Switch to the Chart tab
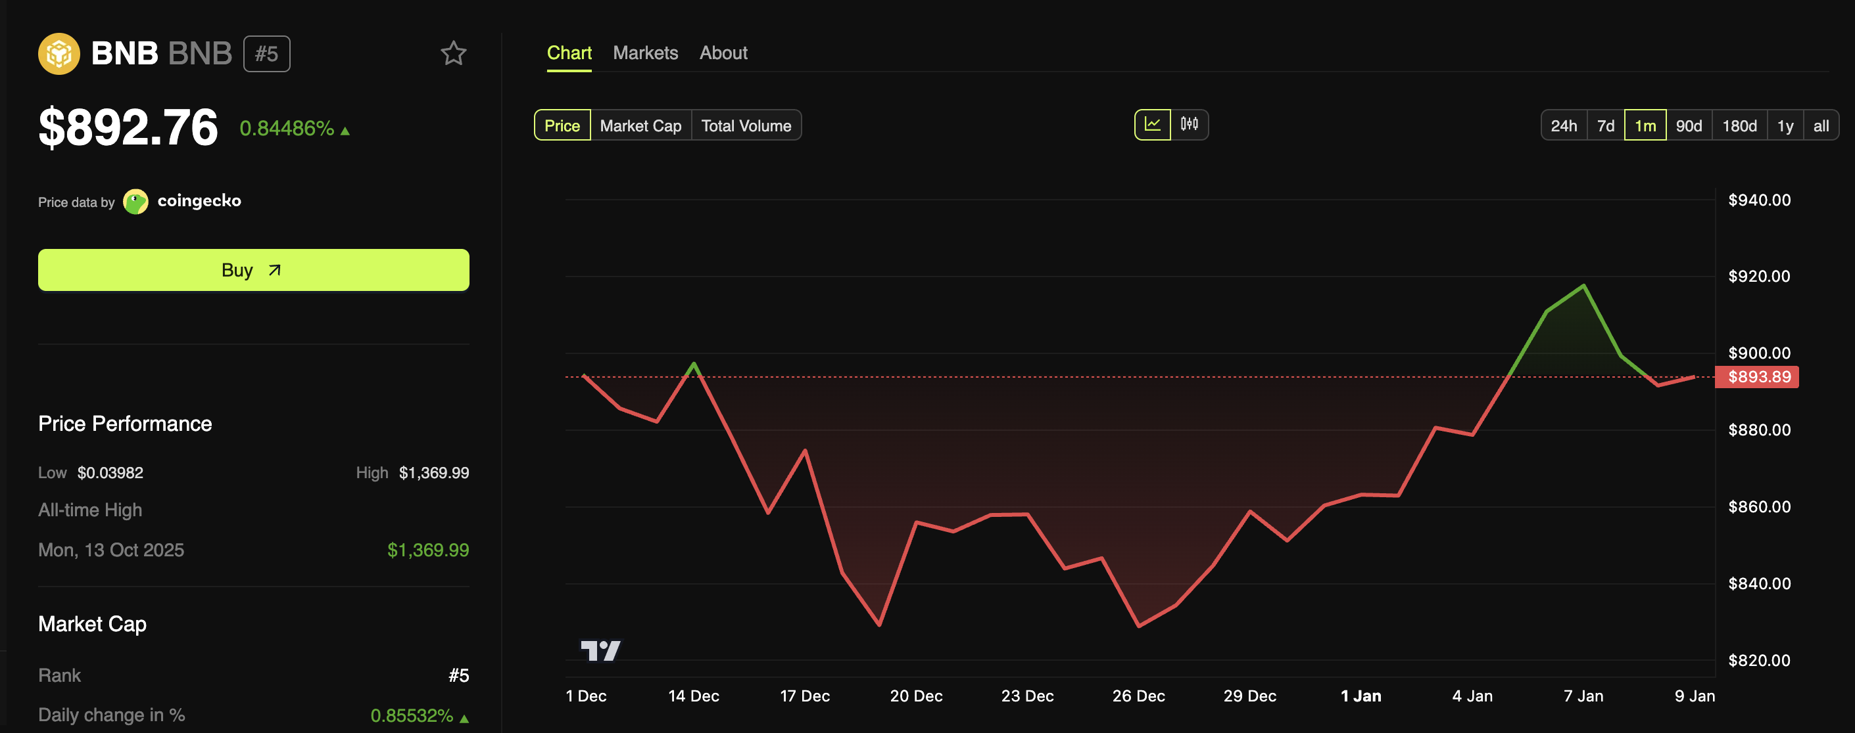The image size is (1855, 733). 569,53
